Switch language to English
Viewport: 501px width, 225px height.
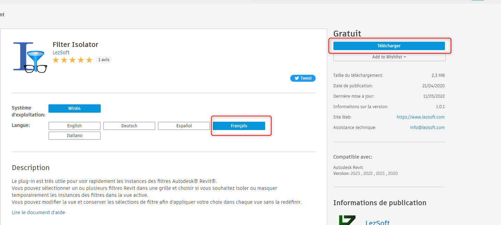click(75, 126)
